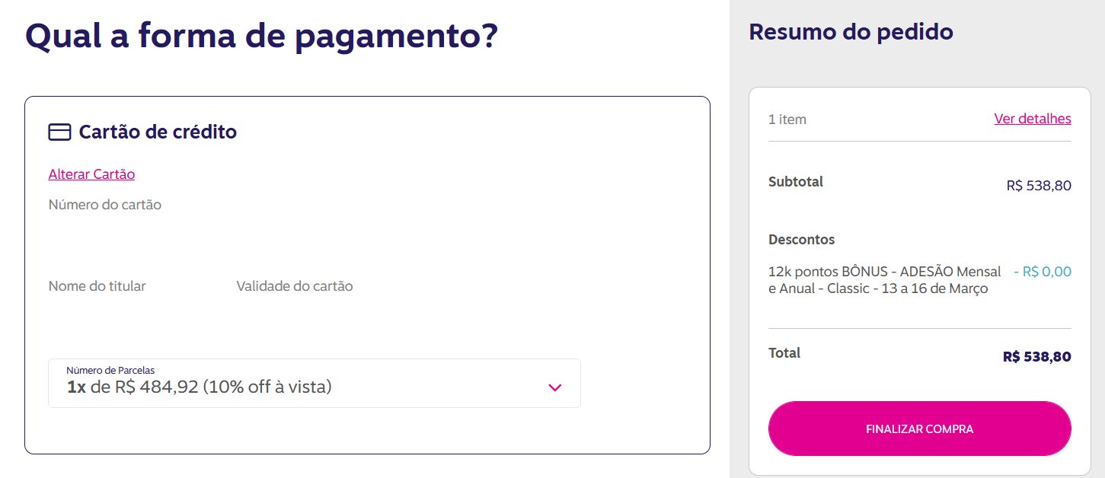Image resolution: width=1105 pixels, height=478 pixels.
Task: Click Ver detalhes in order summary
Action: click(x=1033, y=119)
